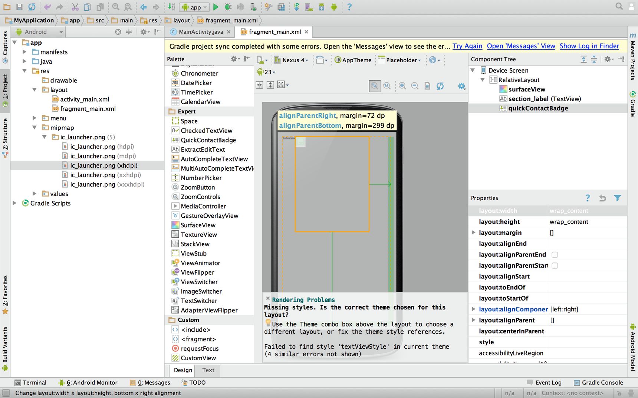This screenshot has height=398, width=638.
Task: Collapse all in Component Tree
Action: 594,59
